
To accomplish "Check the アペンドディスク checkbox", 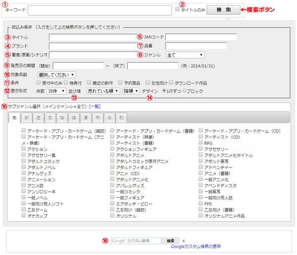I will [200, 185].
